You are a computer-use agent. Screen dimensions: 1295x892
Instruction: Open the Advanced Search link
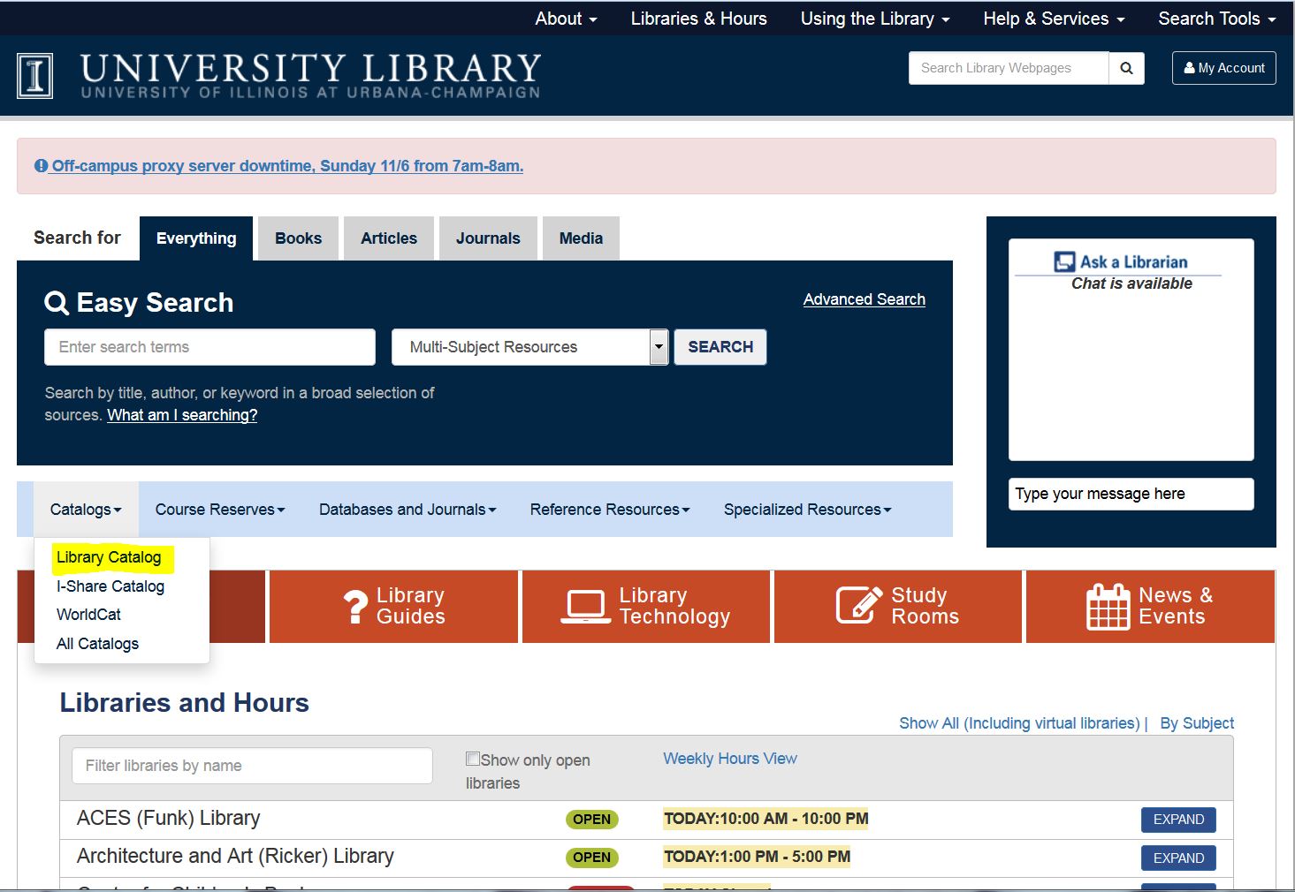(863, 299)
